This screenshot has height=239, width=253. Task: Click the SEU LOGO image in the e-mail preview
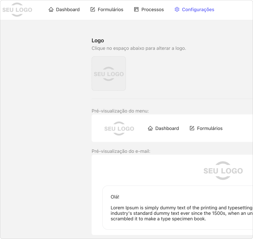[223, 171]
